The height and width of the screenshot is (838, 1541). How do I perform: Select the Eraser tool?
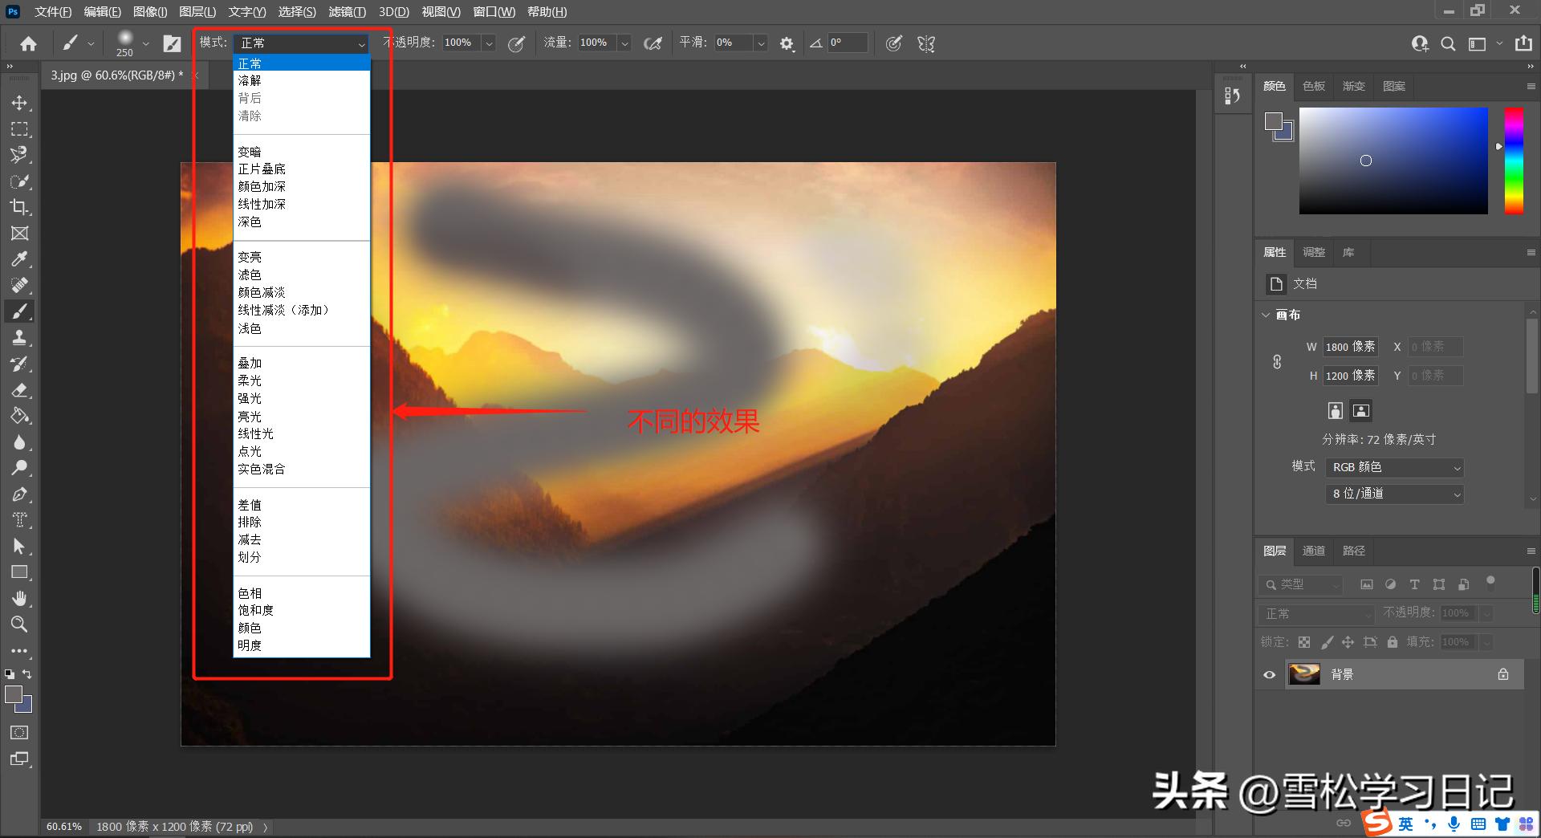point(20,391)
